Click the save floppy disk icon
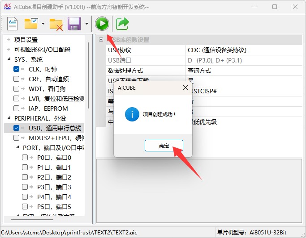306x238 pixels. (x=74, y=24)
